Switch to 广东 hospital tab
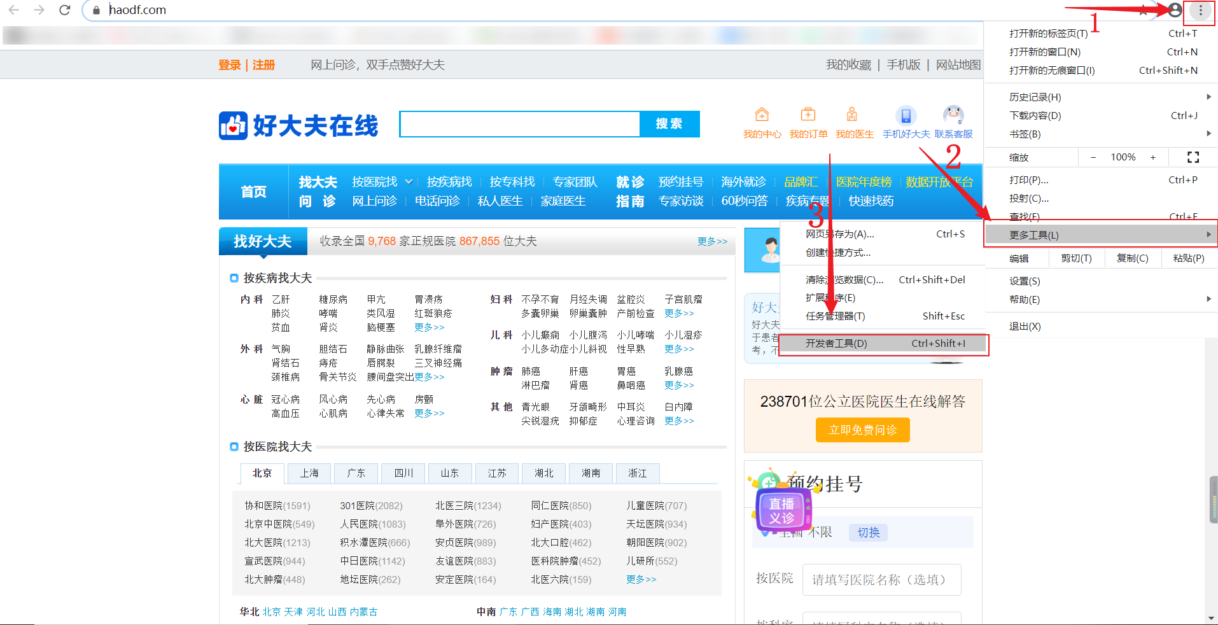 tap(356, 473)
